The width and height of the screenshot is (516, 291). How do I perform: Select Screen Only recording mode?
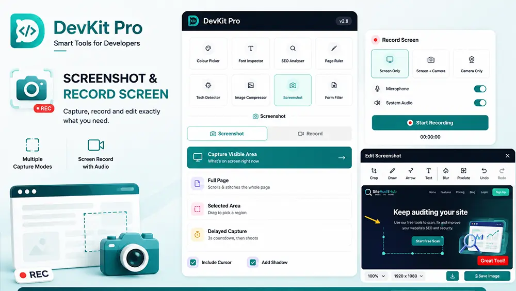390,63
